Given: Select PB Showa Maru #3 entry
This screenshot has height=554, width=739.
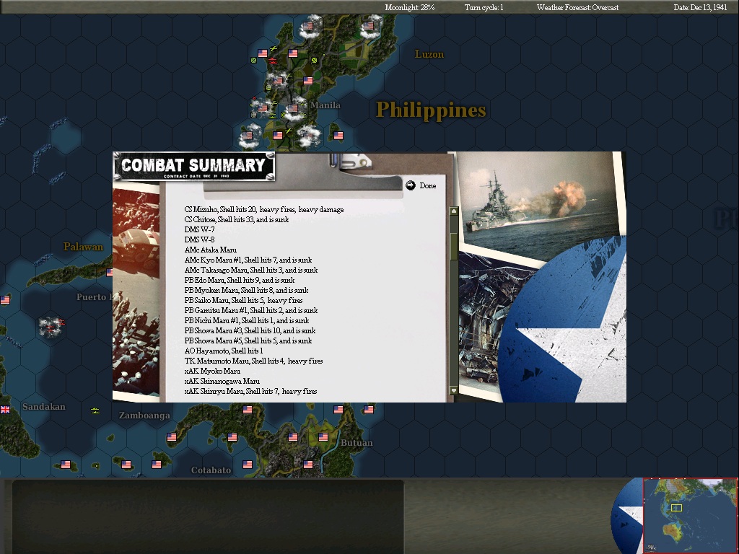Looking at the screenshot, I should (250, 330).
